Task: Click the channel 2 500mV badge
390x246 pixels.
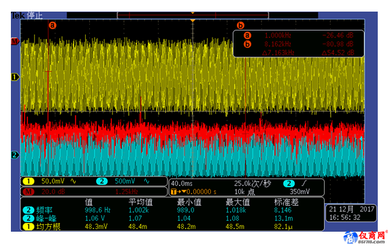Action: [101, 181]
